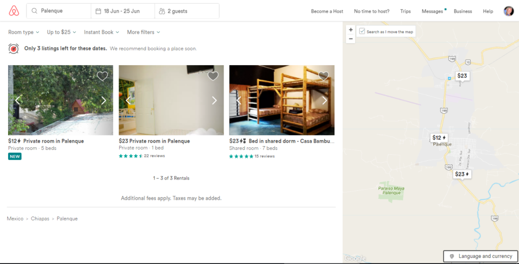Screen dimensions: 519x264
Task: Expand the More filters dropdown
Action: [143, 32]
